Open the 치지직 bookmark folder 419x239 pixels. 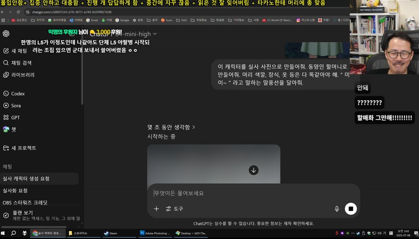click(x=38, y=20)
